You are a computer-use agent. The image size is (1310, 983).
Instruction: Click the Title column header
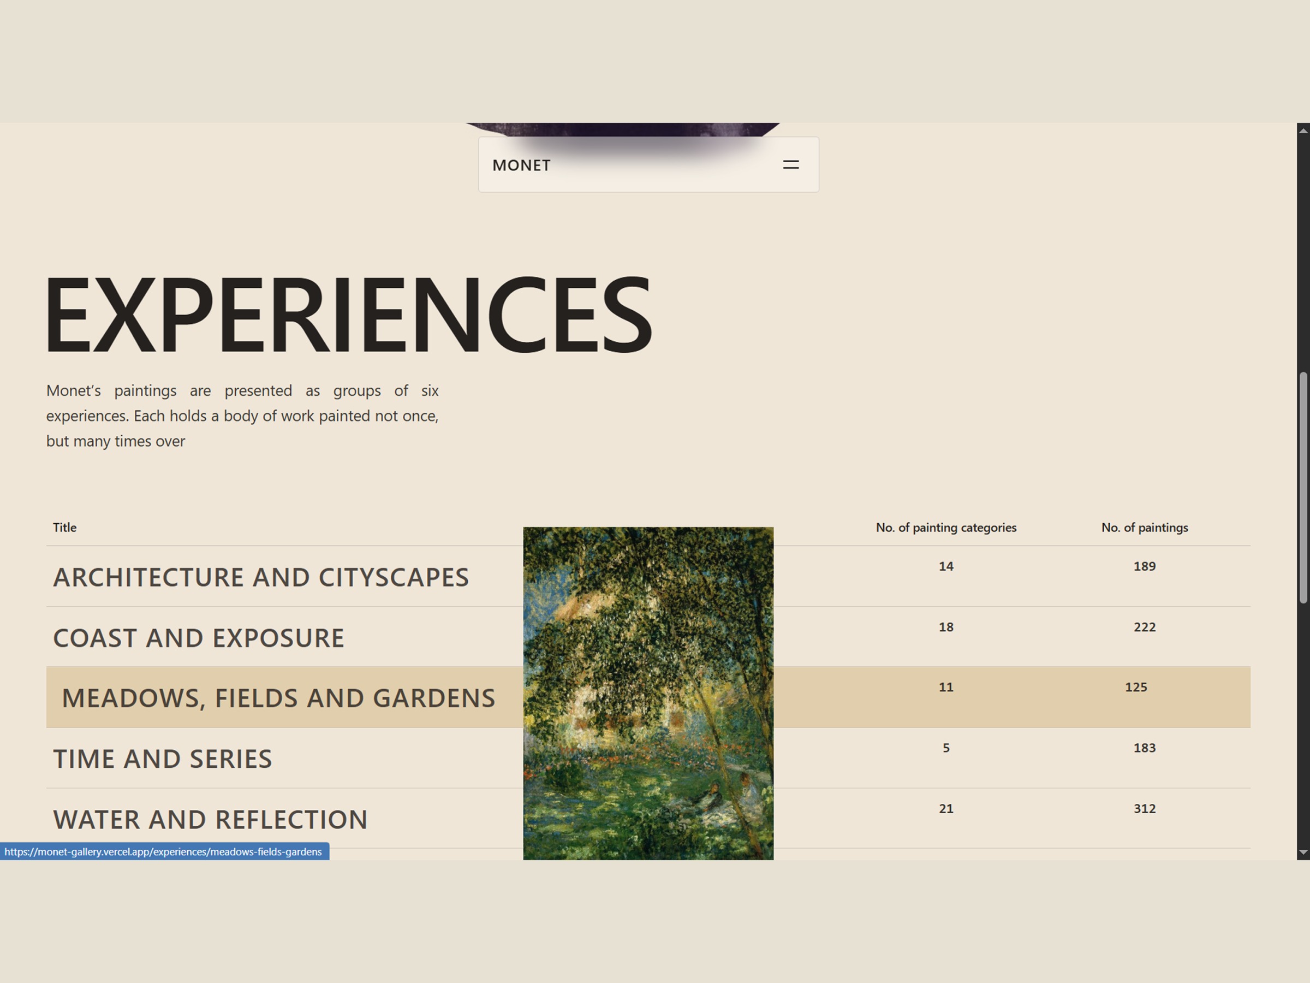click(64, 528)
